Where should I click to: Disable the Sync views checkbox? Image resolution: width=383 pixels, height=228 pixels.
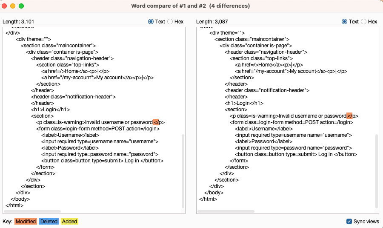[349, 222]
